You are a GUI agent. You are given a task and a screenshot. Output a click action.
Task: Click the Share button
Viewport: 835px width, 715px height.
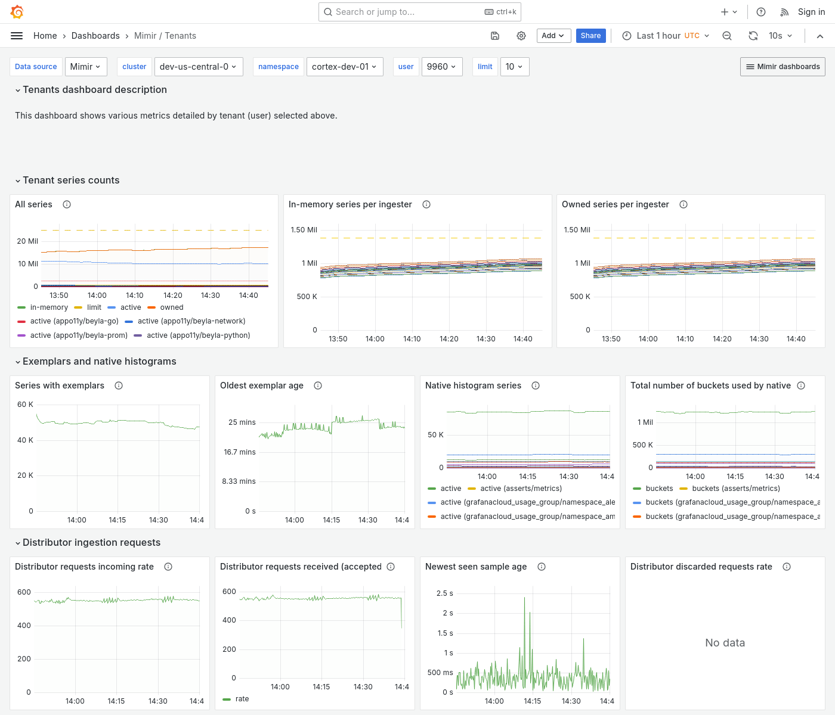590,36
